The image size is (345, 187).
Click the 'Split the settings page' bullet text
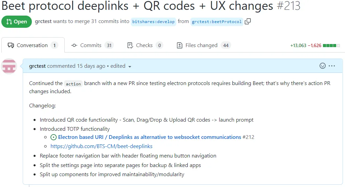[x=120, y=165]
